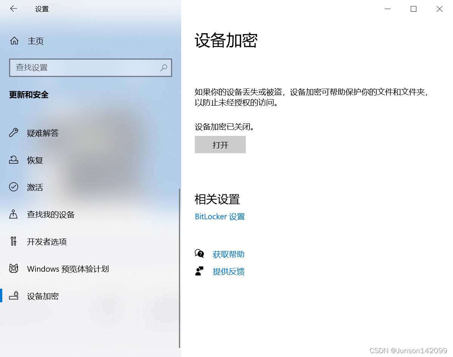Navigate to 主页 from the sidebar
This screenshot has width=453, height=357.
click(35, 41)
